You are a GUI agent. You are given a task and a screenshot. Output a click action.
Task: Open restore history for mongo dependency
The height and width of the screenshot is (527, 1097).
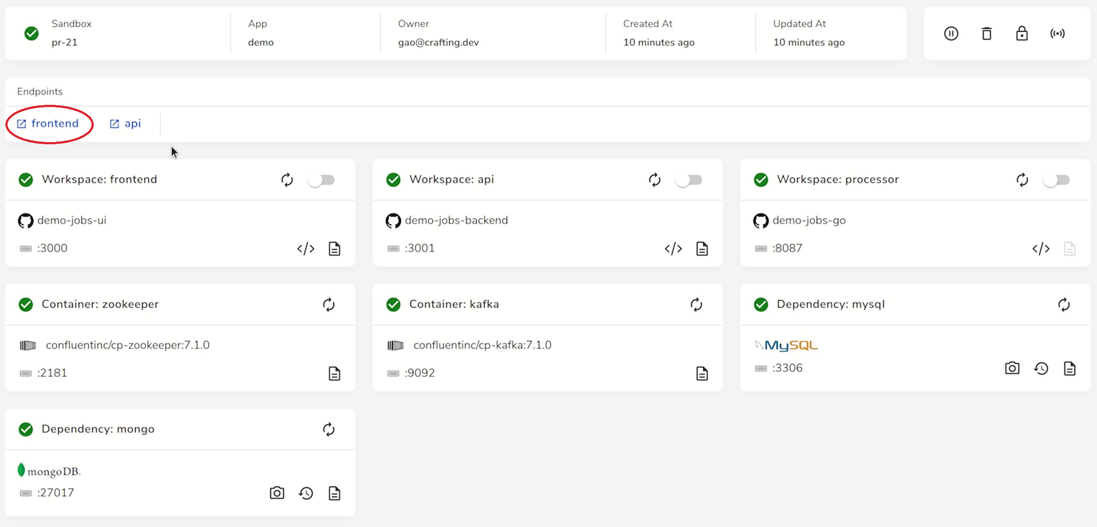305,493
